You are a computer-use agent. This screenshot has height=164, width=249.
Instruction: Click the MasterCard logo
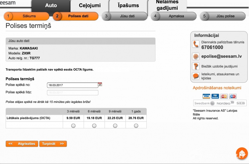click(x=224, y=96)
